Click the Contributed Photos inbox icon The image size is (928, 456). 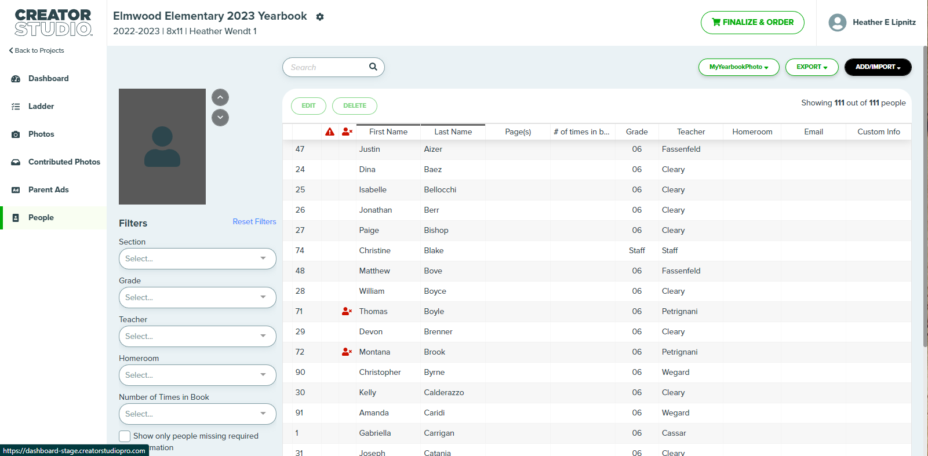(x=16, y=162)
